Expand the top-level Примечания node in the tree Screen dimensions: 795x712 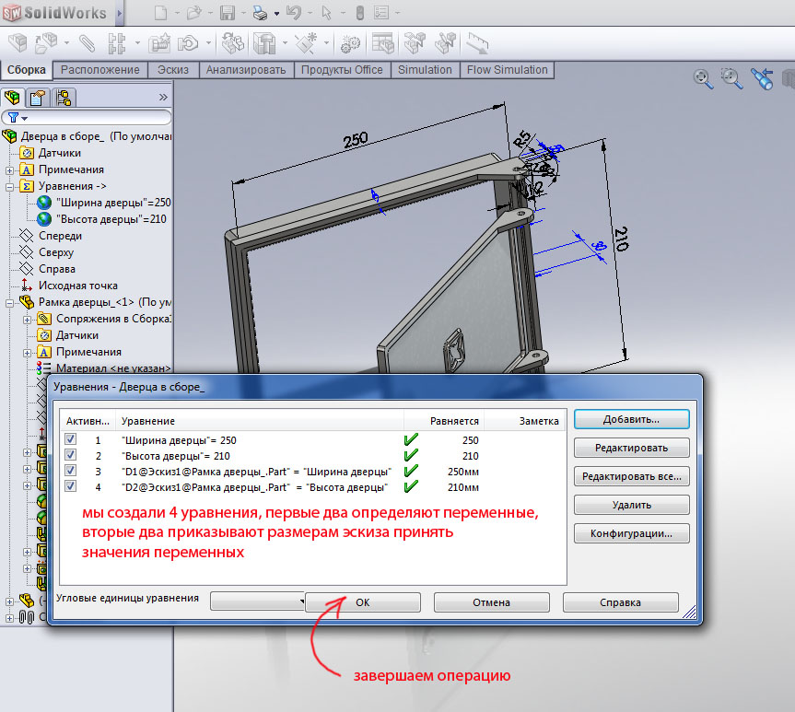click(10, 169)
